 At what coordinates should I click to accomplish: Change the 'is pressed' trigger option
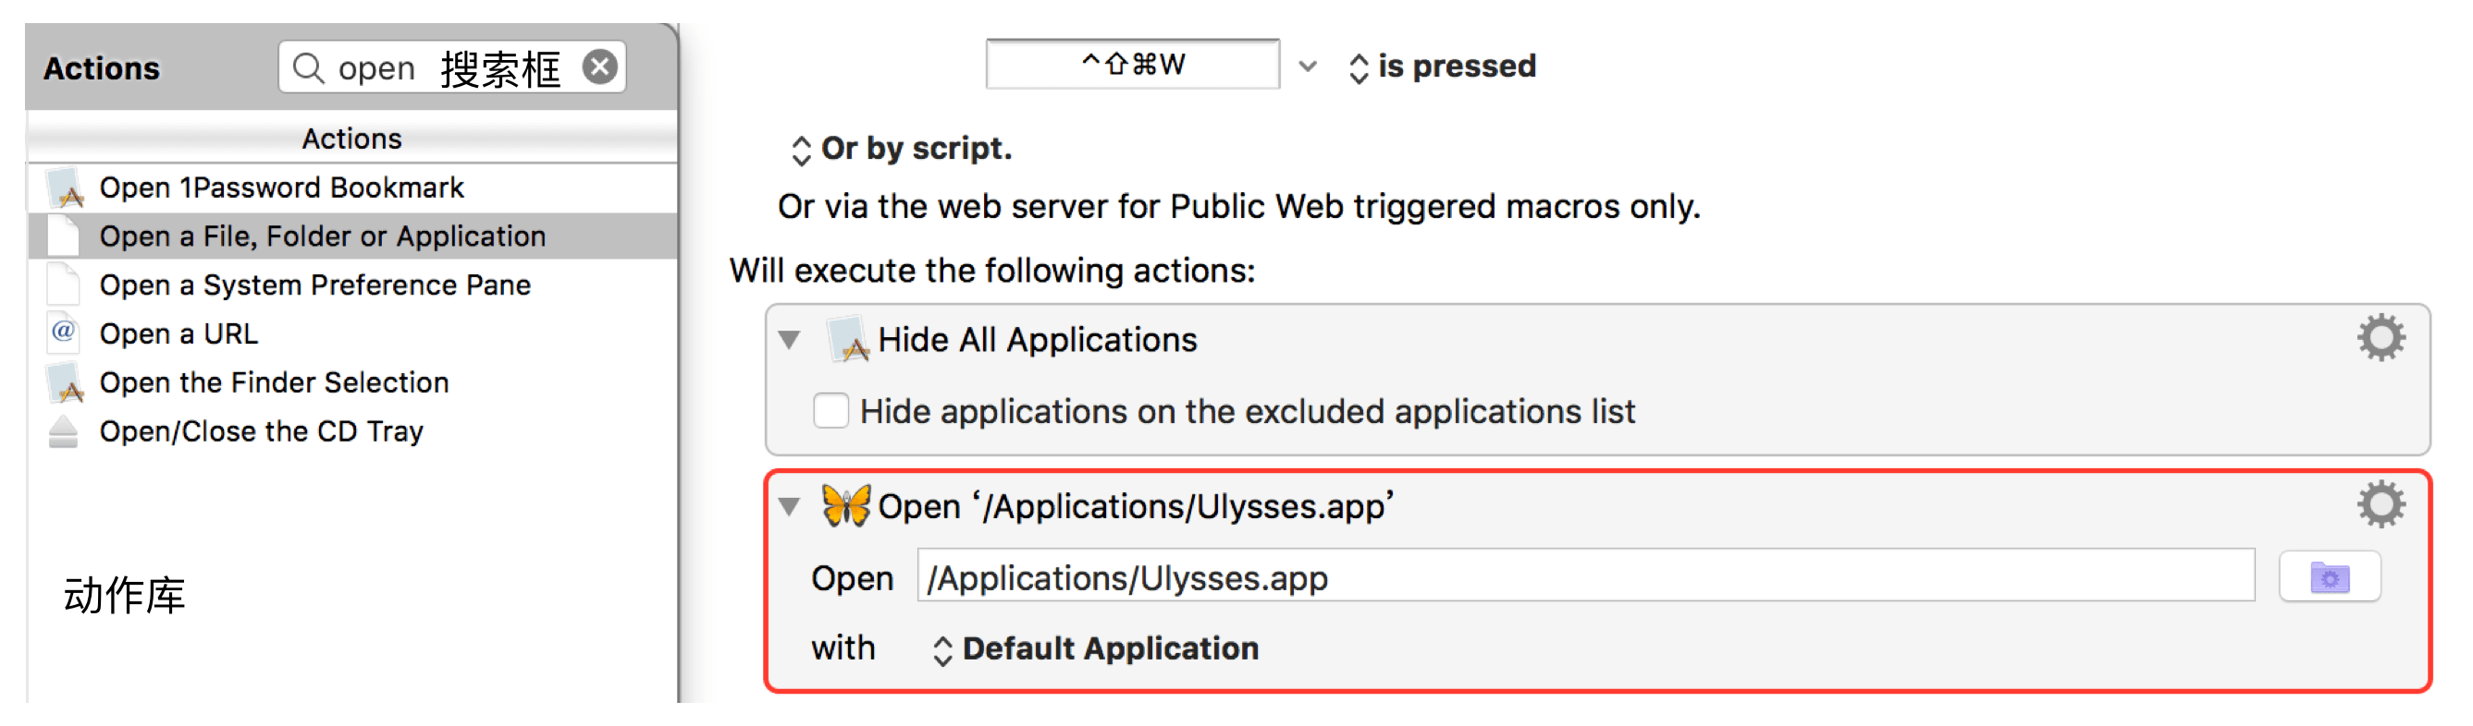tap(1444, 67)
